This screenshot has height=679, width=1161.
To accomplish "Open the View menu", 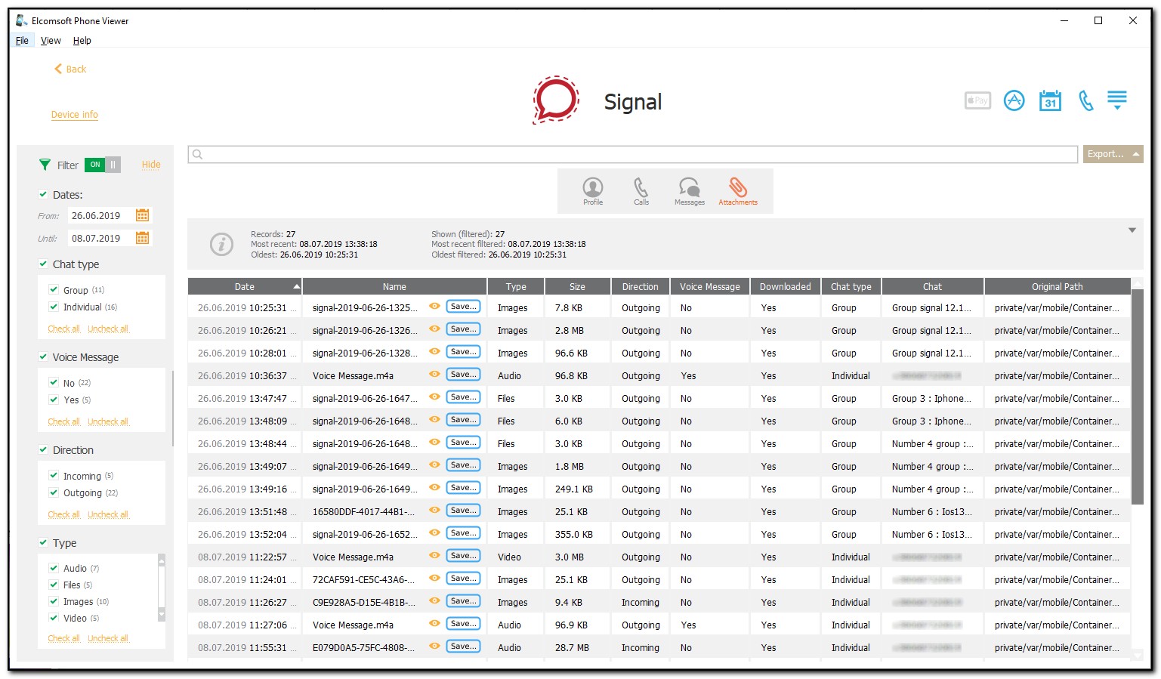I will point(51,41).
